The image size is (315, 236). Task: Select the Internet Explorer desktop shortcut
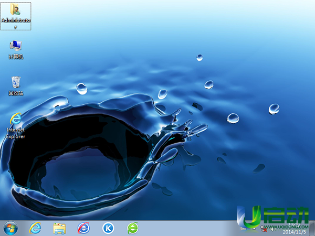16,118
